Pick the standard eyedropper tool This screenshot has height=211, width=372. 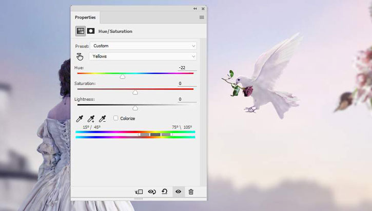click(x=80, y=119)
